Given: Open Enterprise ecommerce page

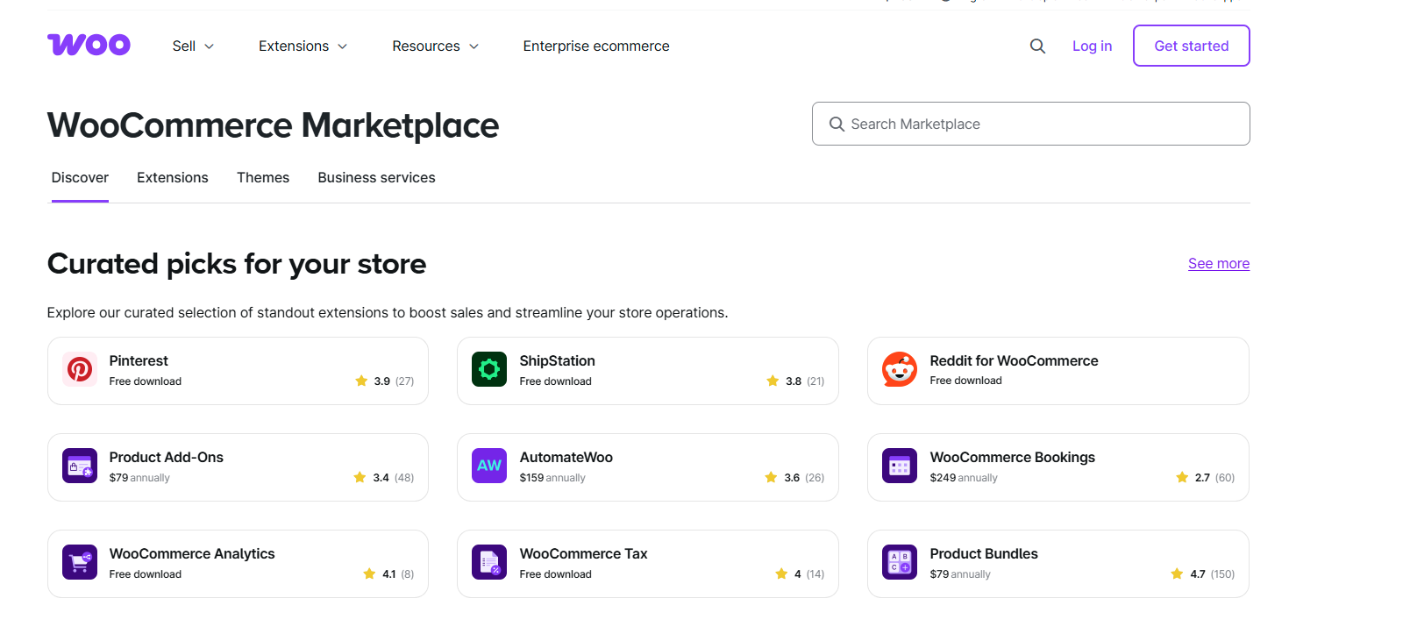Looking at the screenshot, I should [x=596, y=46].
